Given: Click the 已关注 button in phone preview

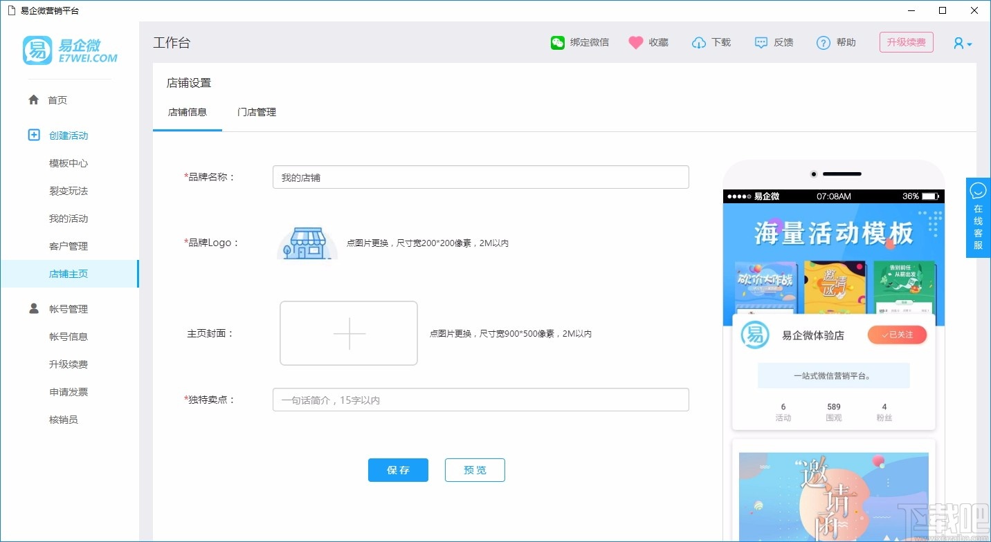Looking at the screenshot, I should click(x=897, y=335).
